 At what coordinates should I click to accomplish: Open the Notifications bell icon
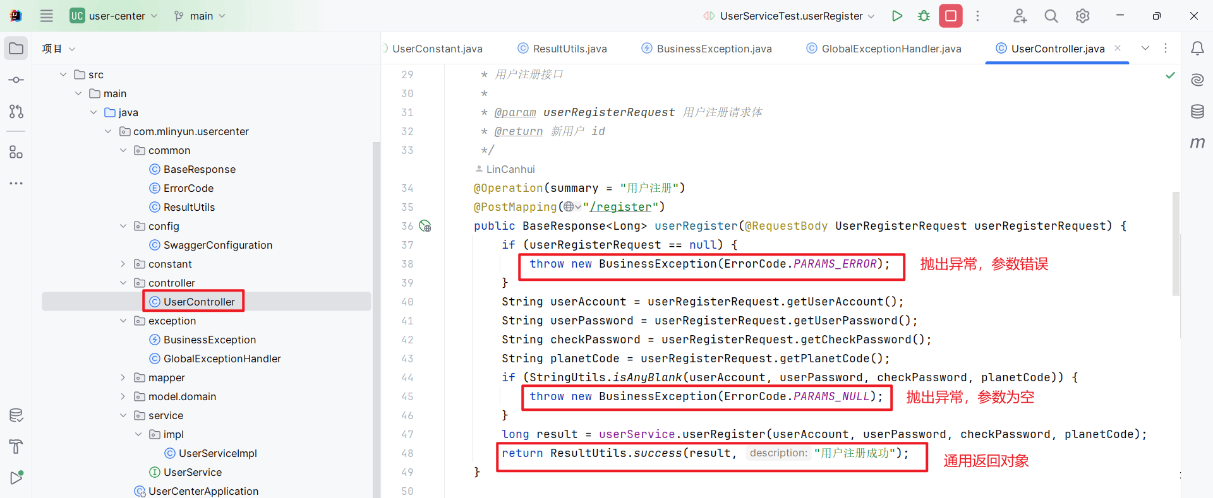pos(1197,49)
